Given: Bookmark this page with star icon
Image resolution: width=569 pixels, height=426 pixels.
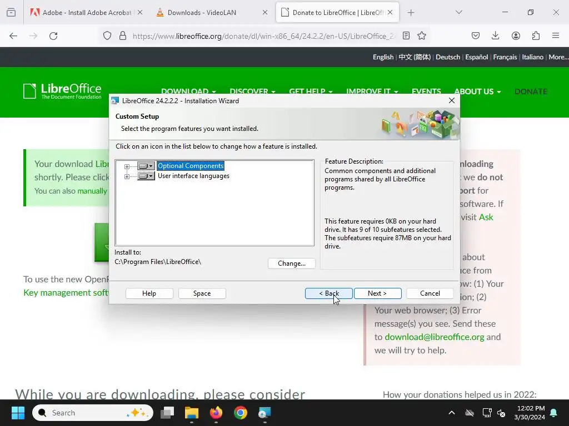Looking at the screenshot, I should [x=421, y=36].
